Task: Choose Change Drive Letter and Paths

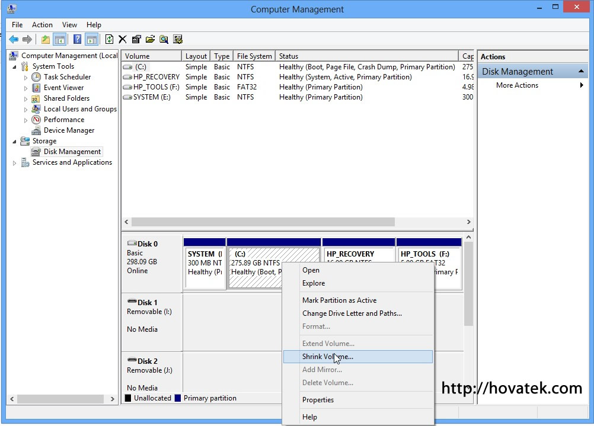Action: (357, 313)
